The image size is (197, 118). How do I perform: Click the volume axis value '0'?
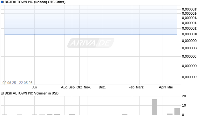tap(183, 115)
